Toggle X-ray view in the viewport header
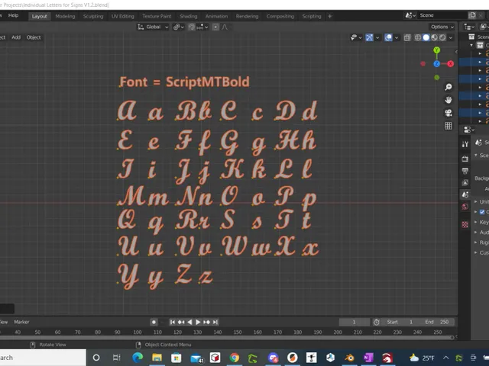The height and width of the screenshot is (366, 489). pos(407,37)
